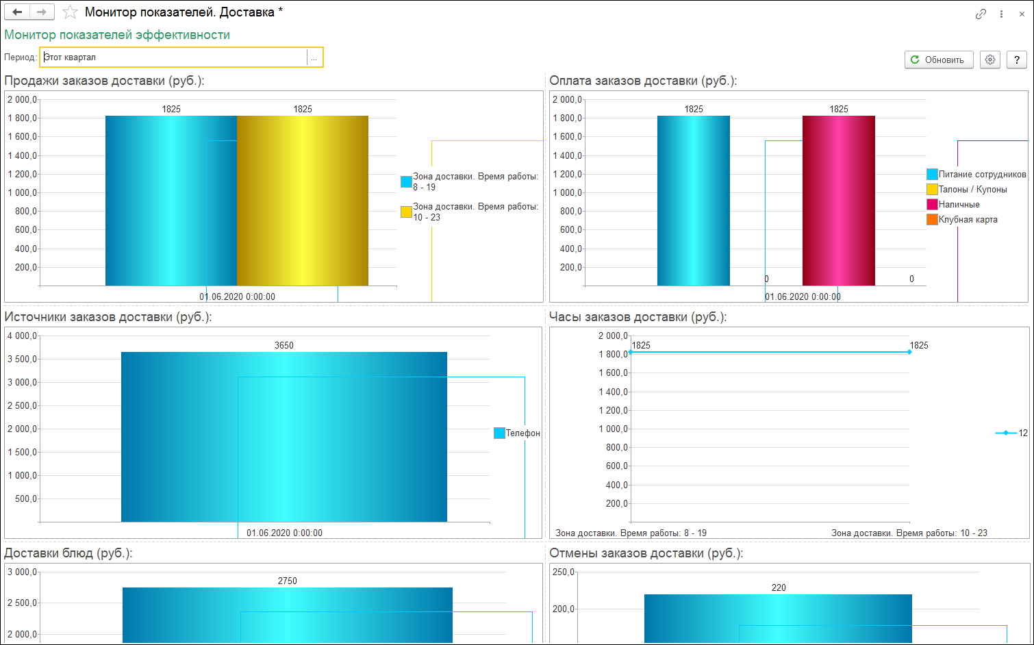Click the Талоны / Купоны legend item
Viewport: 1034px width, 645px height.
click(x=972, y=190)
